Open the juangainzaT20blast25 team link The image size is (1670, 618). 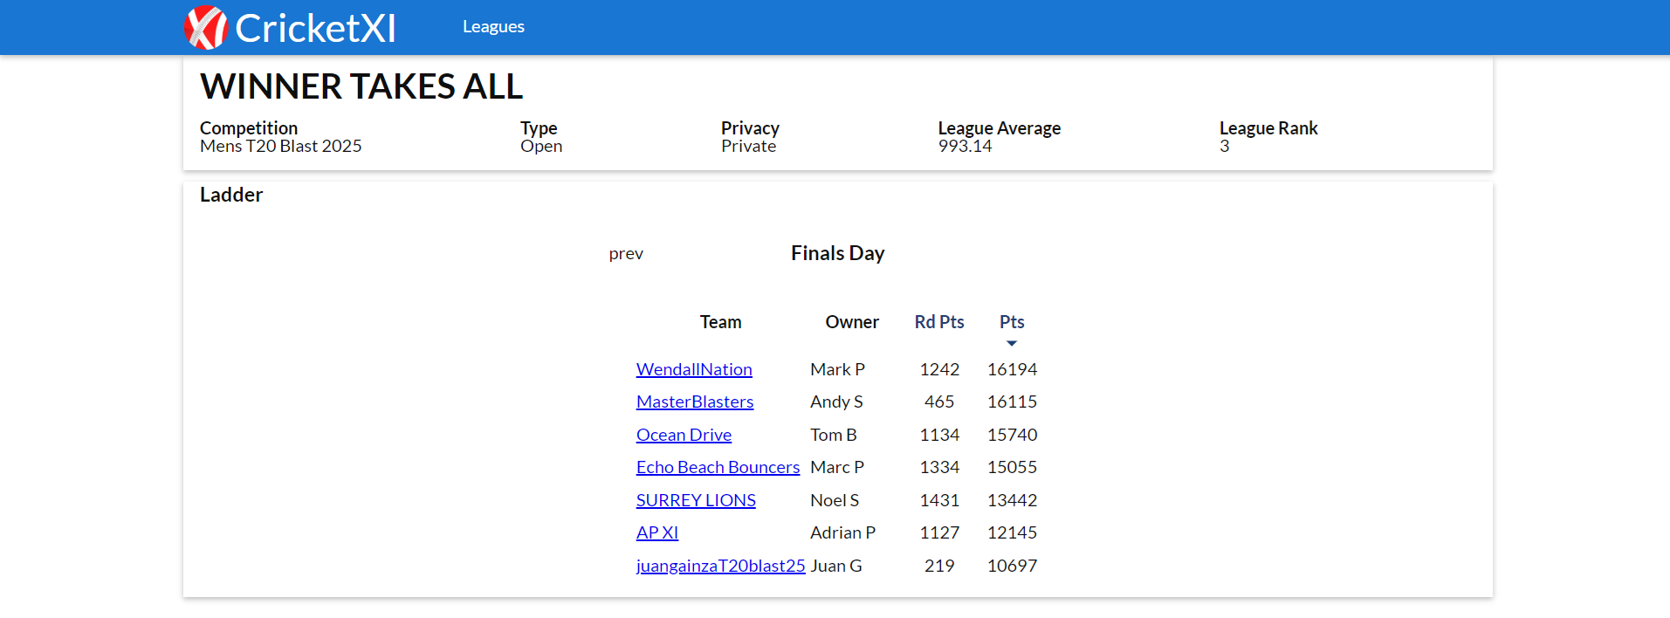720,566
